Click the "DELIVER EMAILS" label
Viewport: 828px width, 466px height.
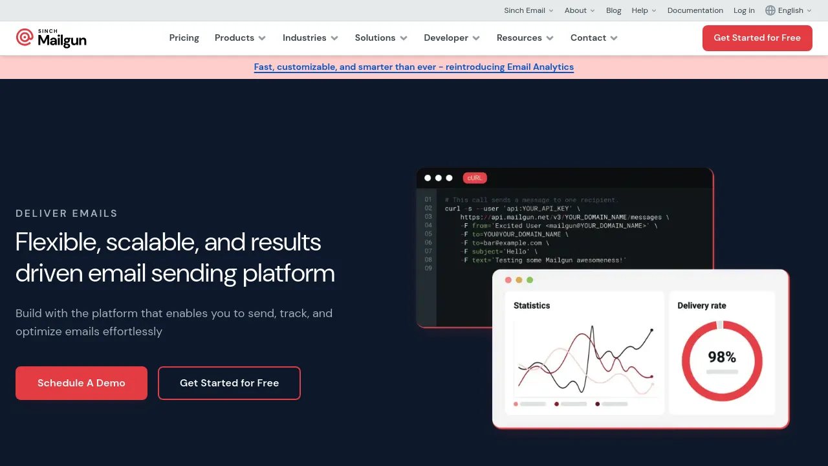coord(67,214)
